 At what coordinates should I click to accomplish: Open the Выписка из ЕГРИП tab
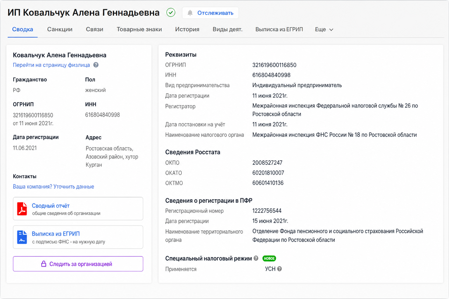(x=279, y=29)
